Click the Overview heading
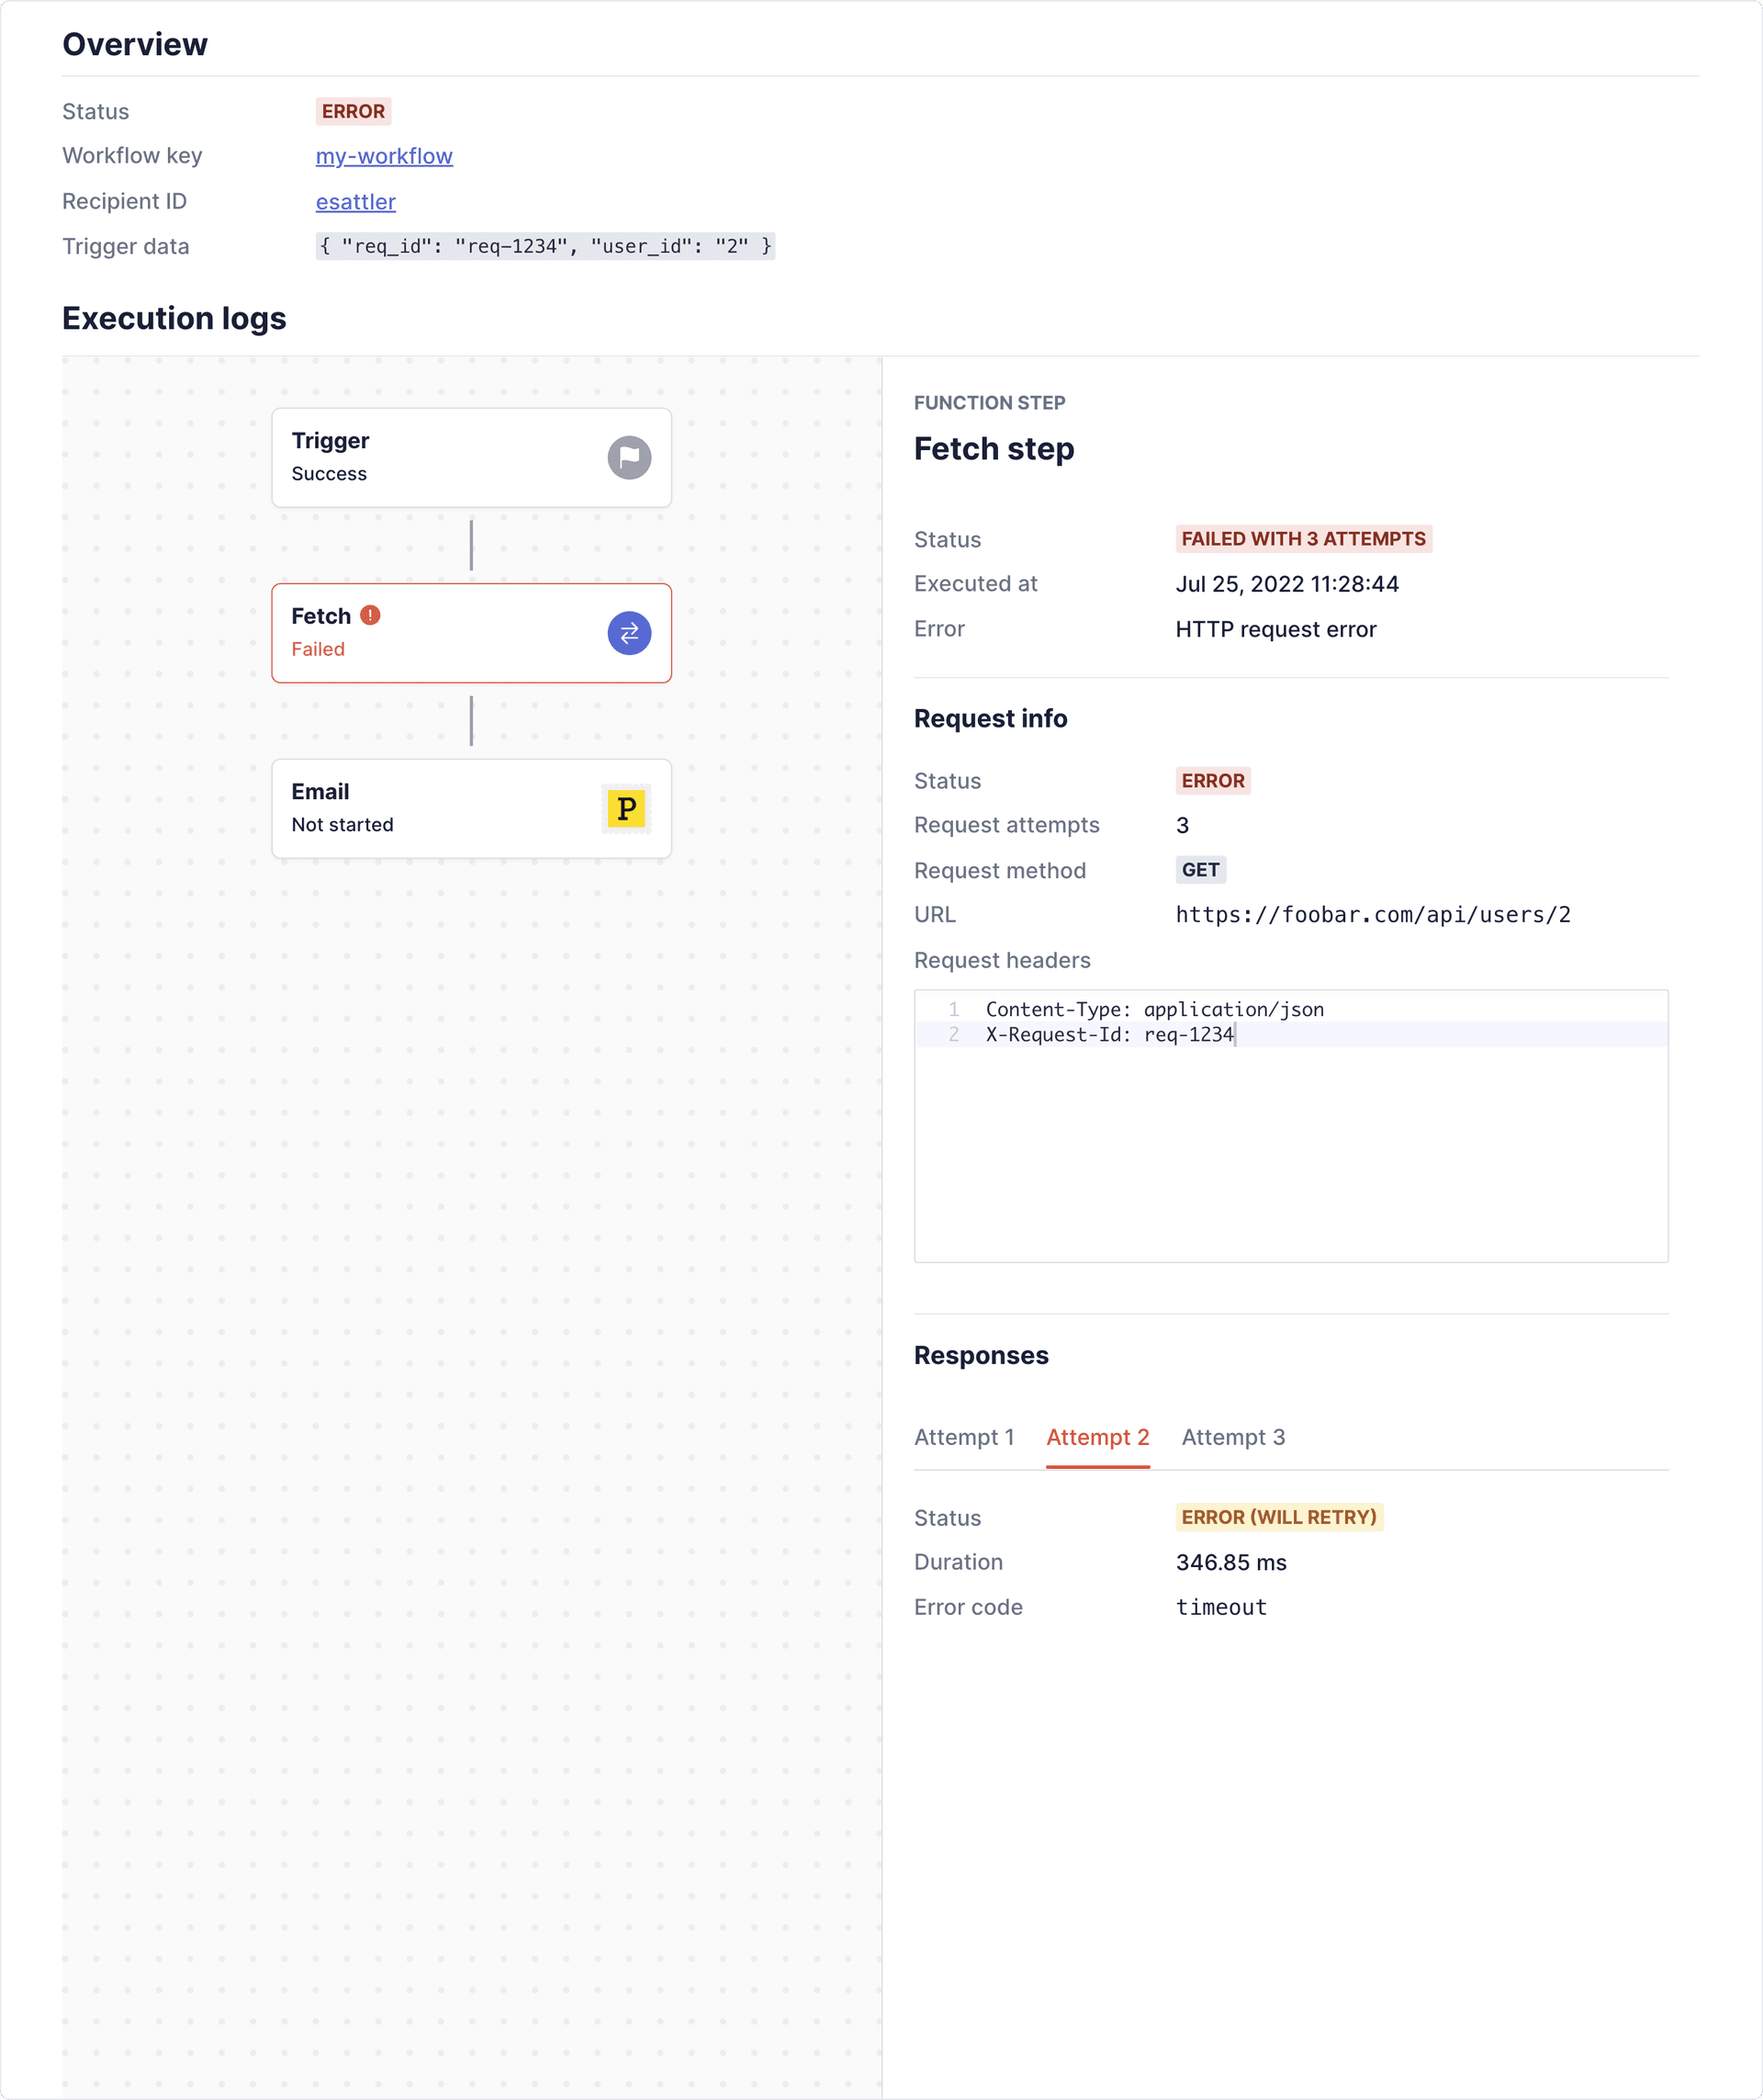This screenshot has width=1763, height=2100. point(135,44)
